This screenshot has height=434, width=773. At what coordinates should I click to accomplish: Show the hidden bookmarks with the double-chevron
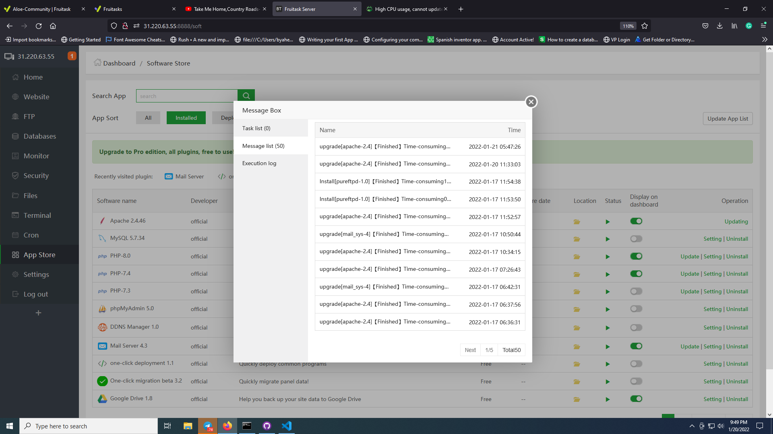765,39
